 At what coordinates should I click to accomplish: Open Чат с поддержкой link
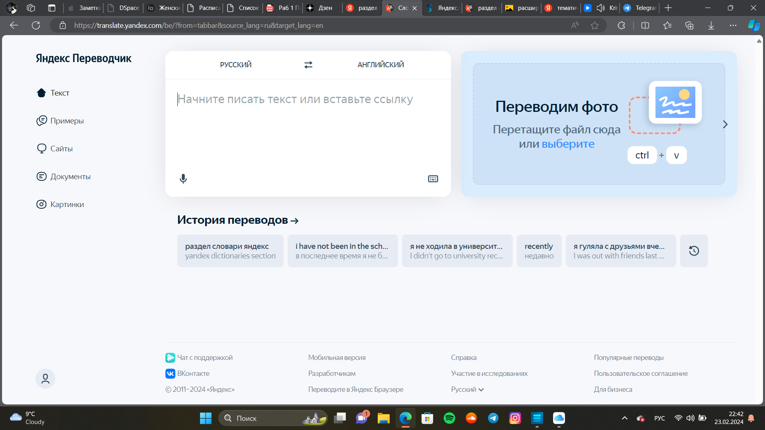click(199, 358)
